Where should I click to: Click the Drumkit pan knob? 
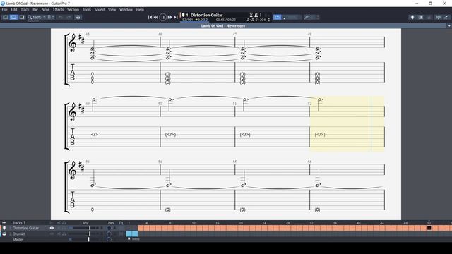(x=109, y=234)
